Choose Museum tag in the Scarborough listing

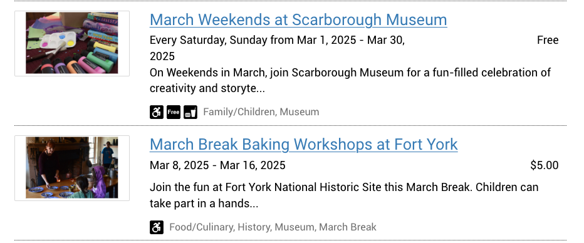pos(300,112)
